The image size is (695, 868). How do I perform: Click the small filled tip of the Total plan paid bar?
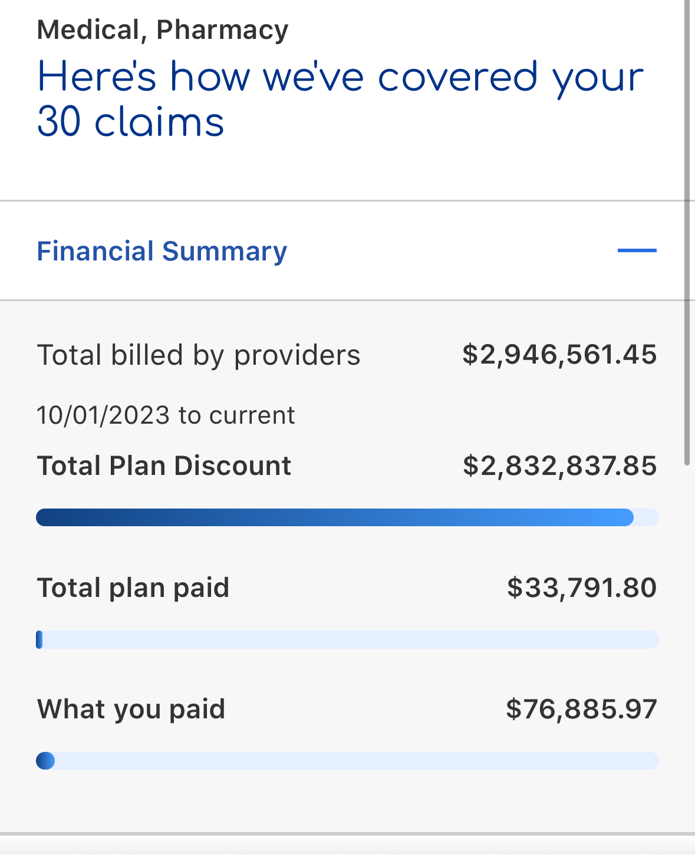[x=39, y=639]
